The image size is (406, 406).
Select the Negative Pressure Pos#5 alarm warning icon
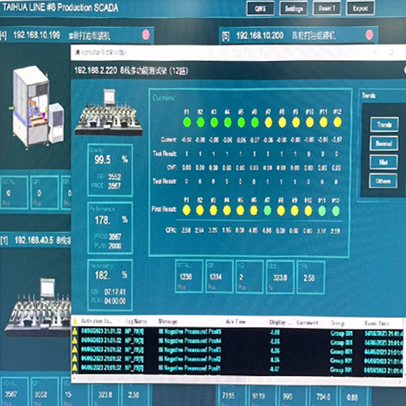coord(75,331)
